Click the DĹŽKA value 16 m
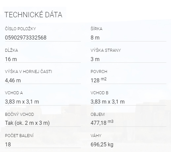The height and width of the screenshot is (152, 171). 11,59
